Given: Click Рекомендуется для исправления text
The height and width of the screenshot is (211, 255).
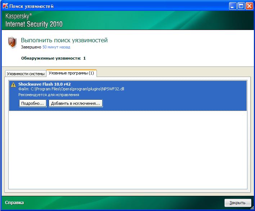Looking at the screenshot, I should (x=49, y=95).
